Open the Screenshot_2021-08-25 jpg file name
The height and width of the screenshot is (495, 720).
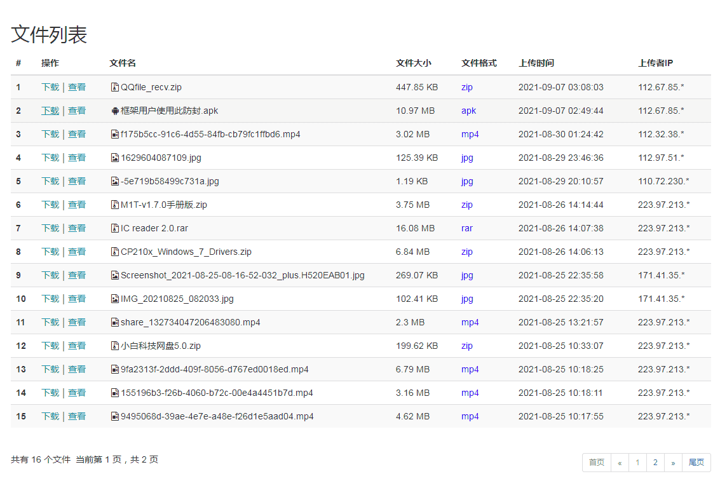click(242, 275)
